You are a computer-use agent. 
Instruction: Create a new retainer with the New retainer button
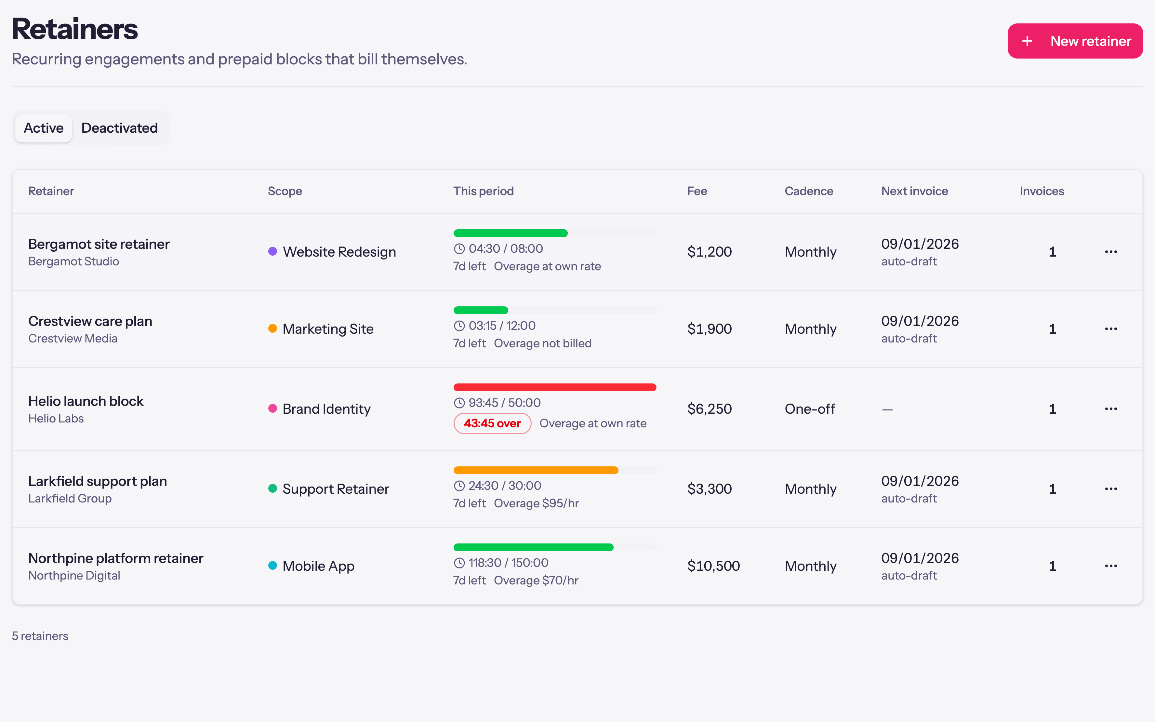click(1075, 41)
